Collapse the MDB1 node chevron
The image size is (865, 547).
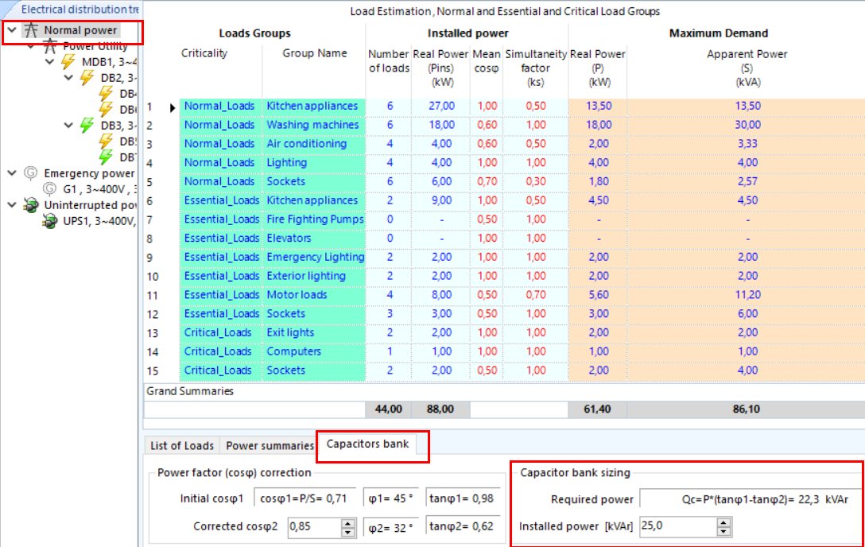coord(48,61)
